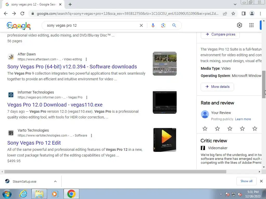The height and width of the screenshot is (199, 266).
Task: Open Chrome side panel
Action: point(244,13)
